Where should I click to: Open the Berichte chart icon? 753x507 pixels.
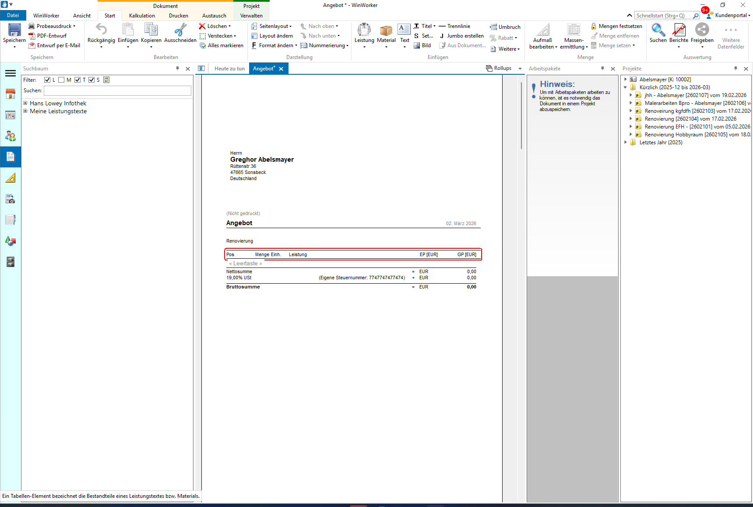[x=679, y=30]
